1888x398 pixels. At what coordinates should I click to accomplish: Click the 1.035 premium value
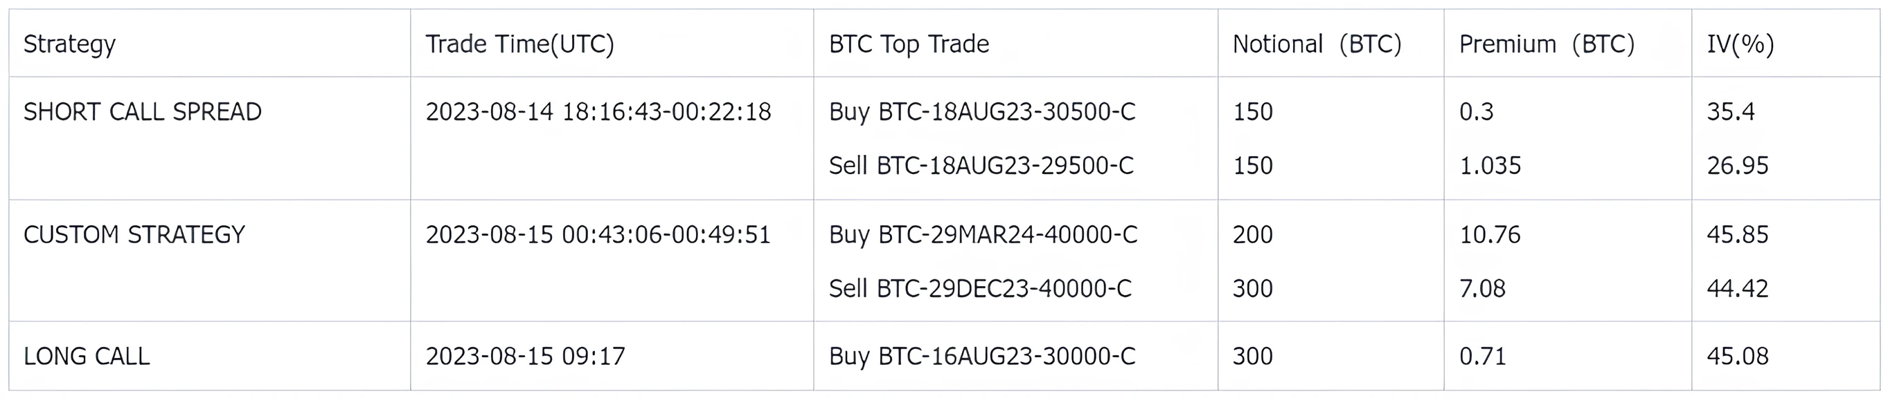(x=1490, y=165)
